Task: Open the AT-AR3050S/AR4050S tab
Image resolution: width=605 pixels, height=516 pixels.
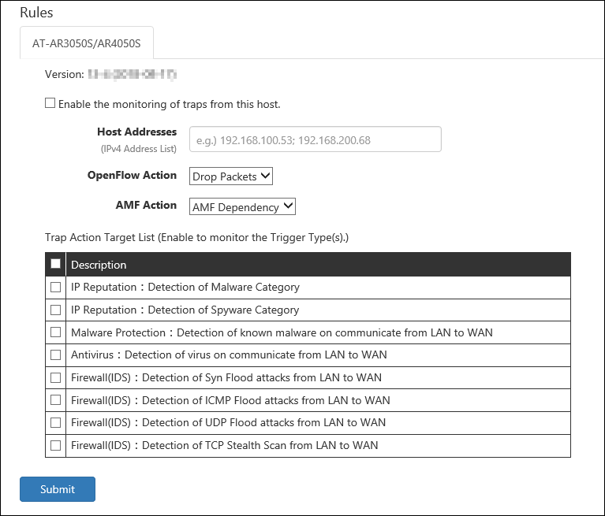Action: (x=87, y=43)
